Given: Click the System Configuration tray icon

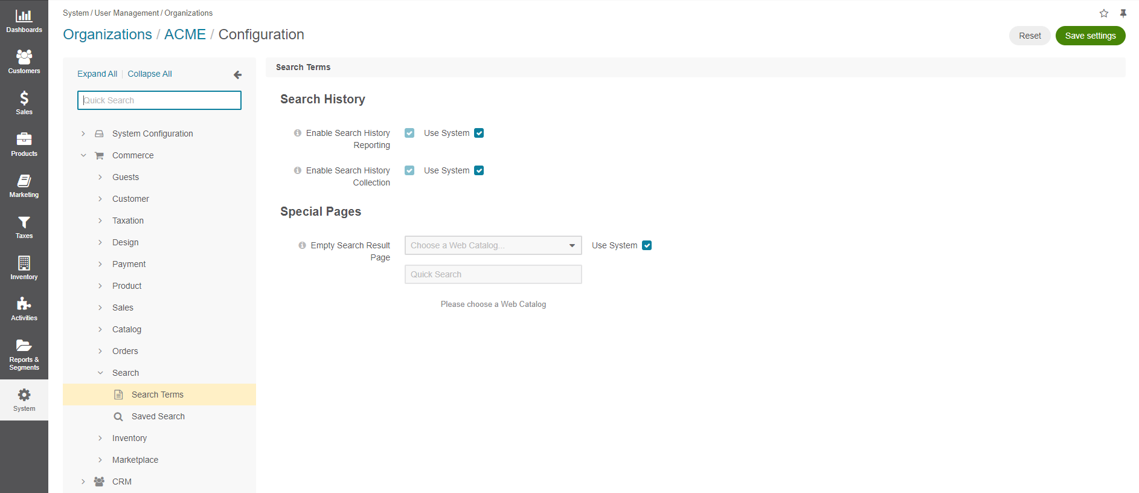Looking at the screenshot, I should tap(99, 134).
